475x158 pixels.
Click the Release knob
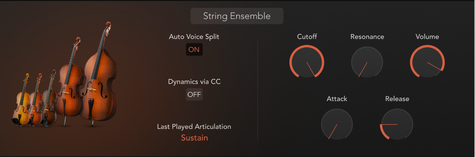click(x=397, y=124)
